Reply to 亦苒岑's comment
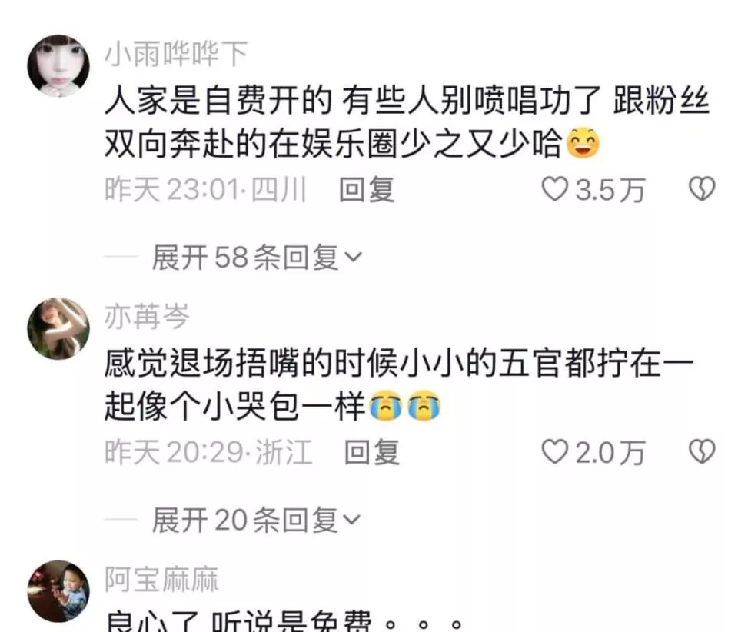This screenshot has width=738, height=632. click(x=372, y=452)
